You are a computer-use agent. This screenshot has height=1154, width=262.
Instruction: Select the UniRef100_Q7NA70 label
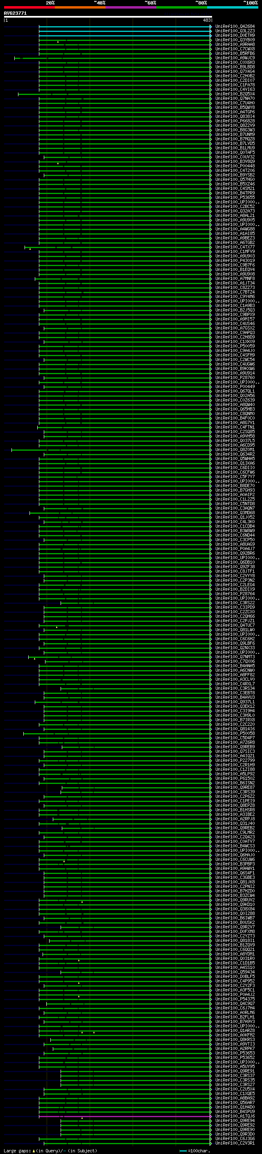click(235, 99)
